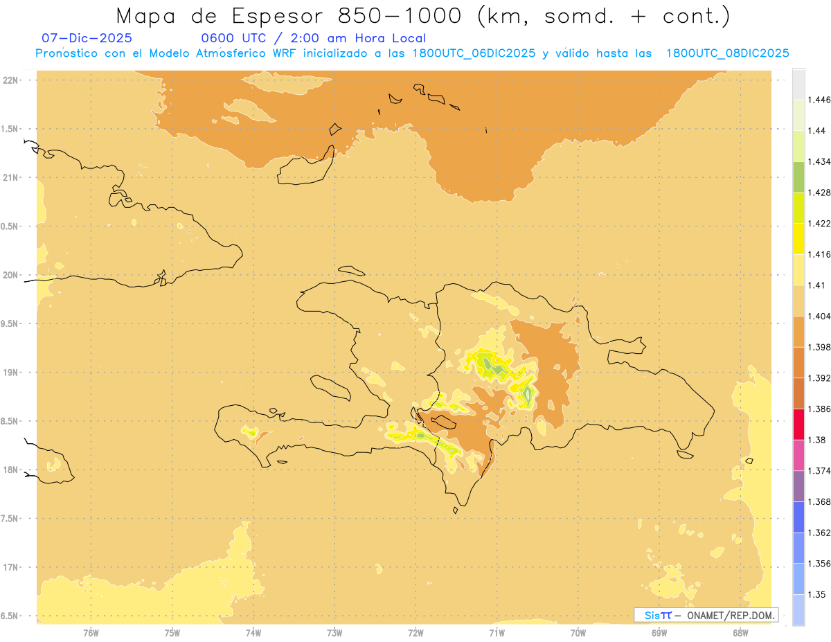This screenshot has height=642, width=831.
Task: Click the latitude label "7.5N"
Action: pyautogui.click(x=10, y=519)
